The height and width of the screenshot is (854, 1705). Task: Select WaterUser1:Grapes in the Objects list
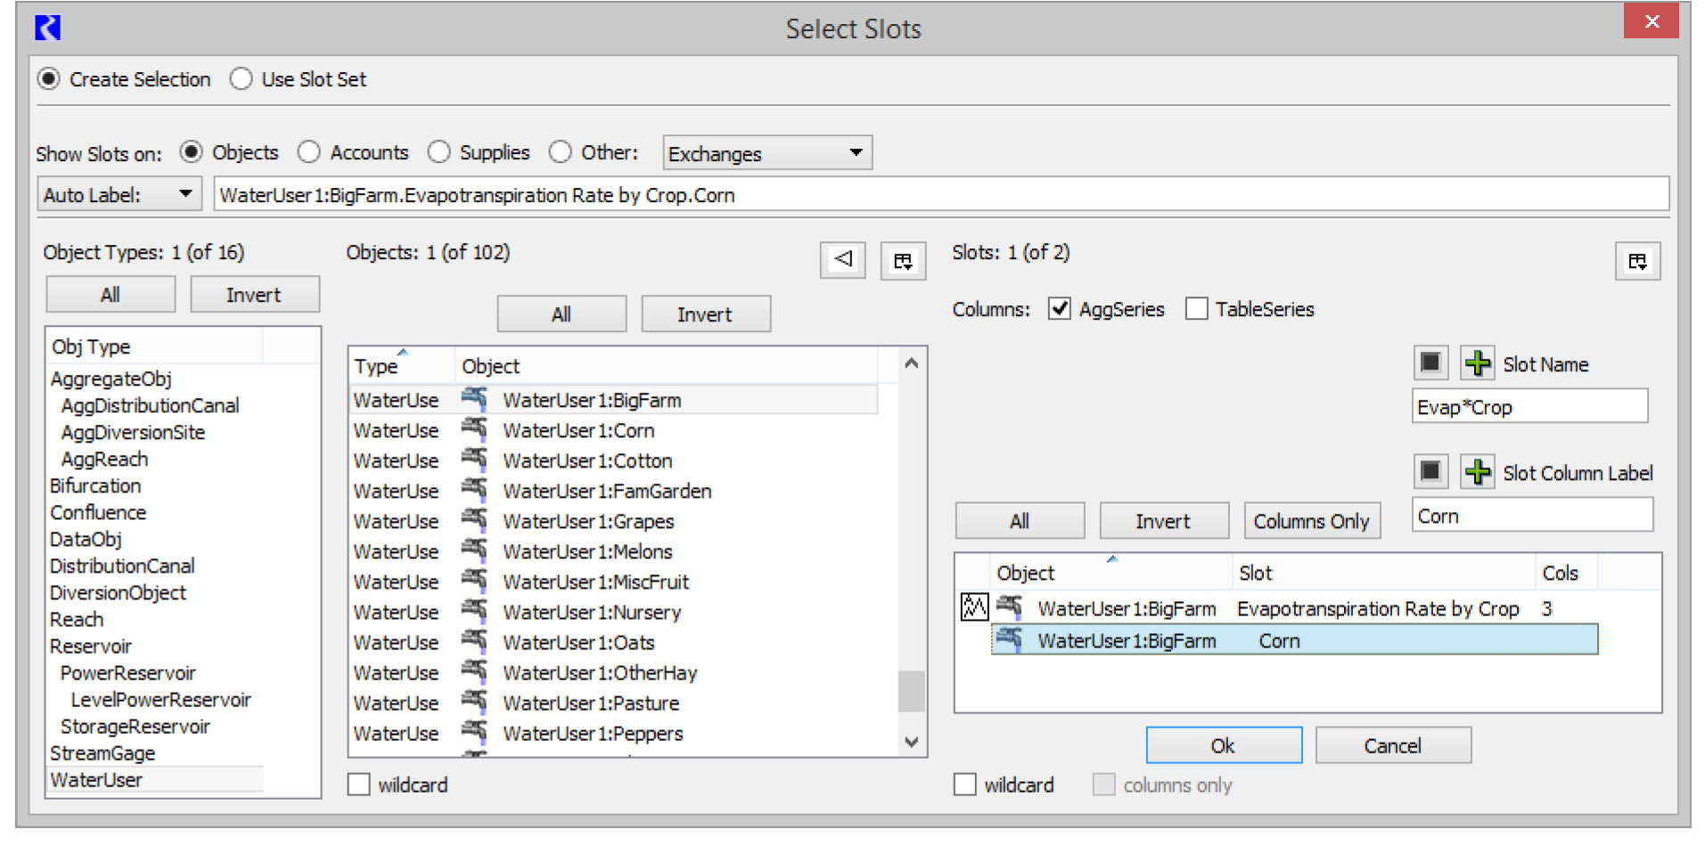tap(587, 521)
